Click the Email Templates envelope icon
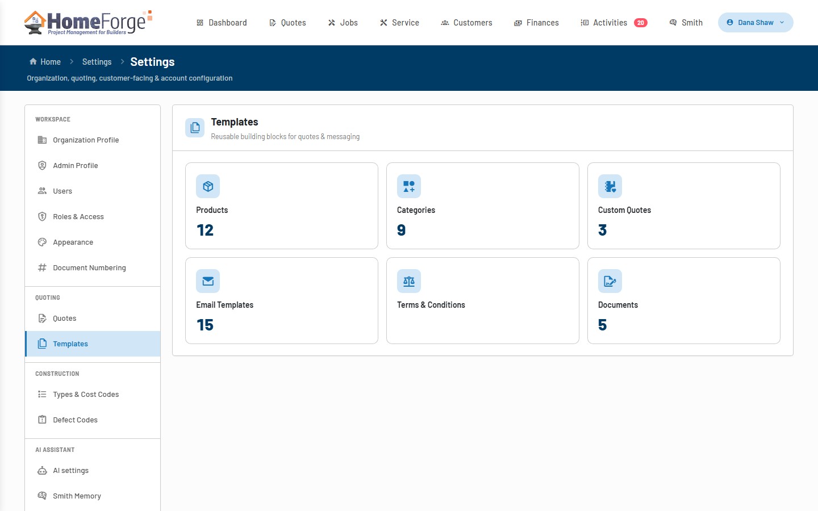The height and width of the screenshot is (511, 818). 208,281
